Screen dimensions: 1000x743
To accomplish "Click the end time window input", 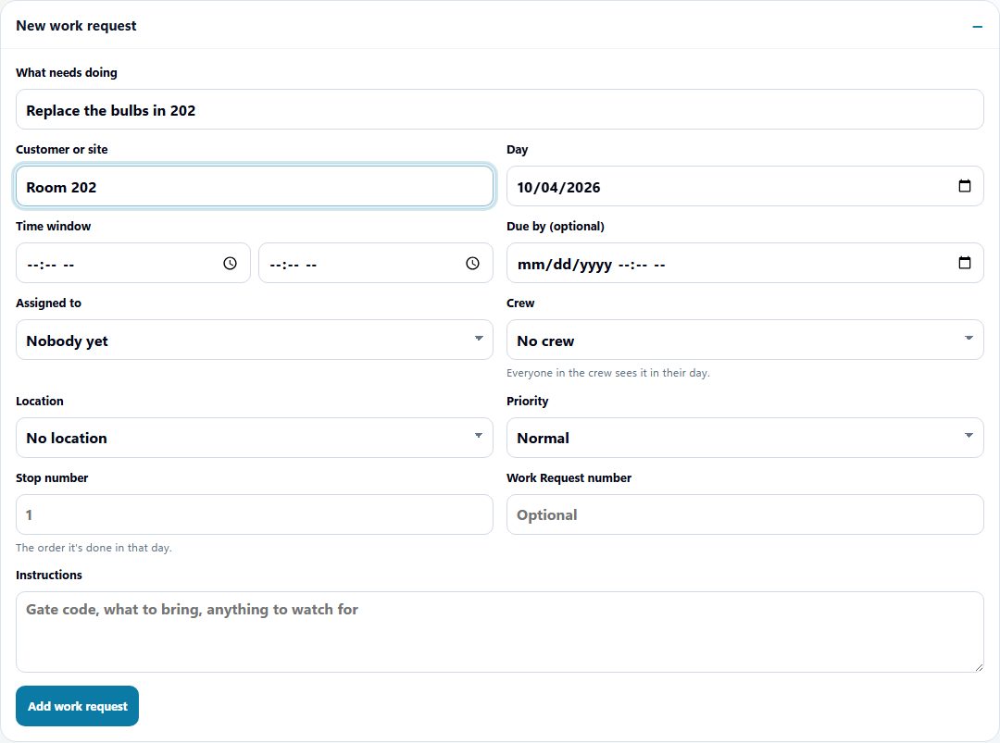I will click(376, 263).
